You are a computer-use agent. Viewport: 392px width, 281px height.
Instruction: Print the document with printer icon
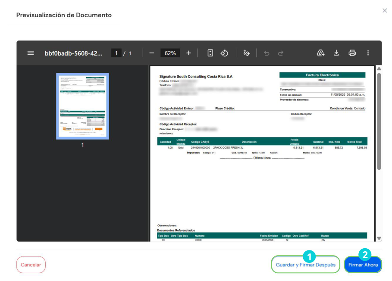[352, 53]
